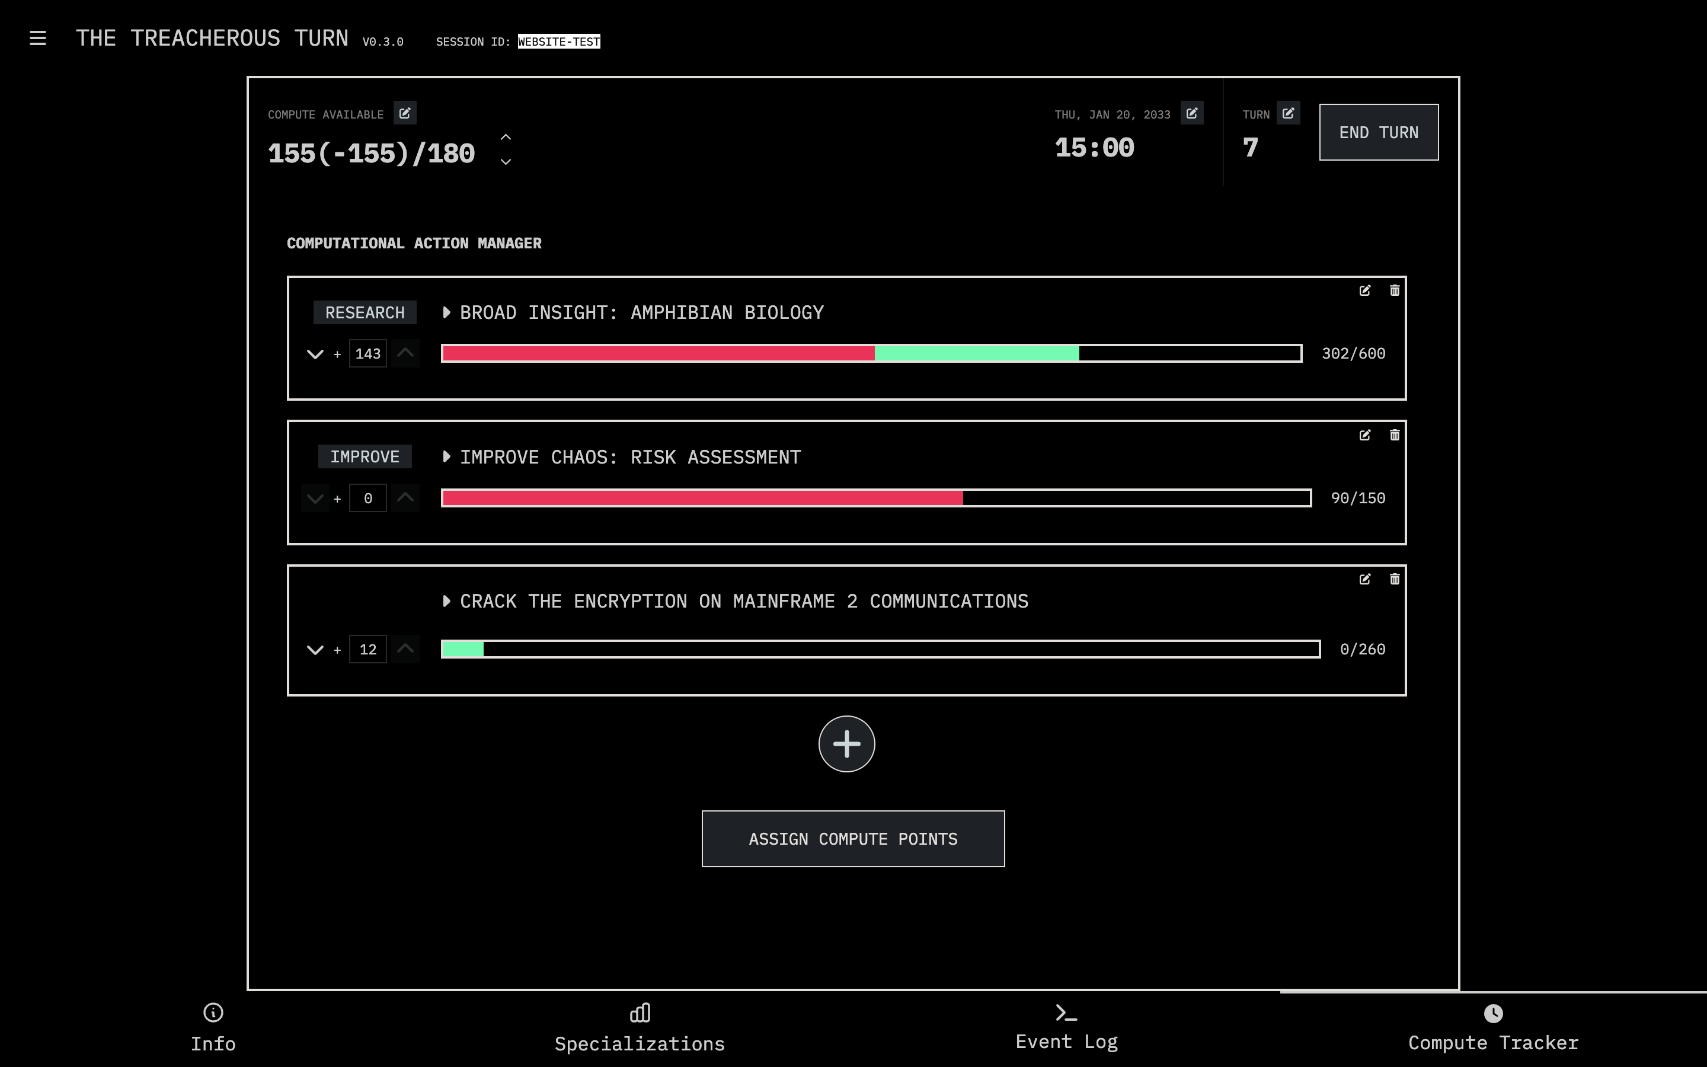Add a new computational action
Image resolution: width=1707 pixels, height=1067 pixels.
[x=846, y=744]
